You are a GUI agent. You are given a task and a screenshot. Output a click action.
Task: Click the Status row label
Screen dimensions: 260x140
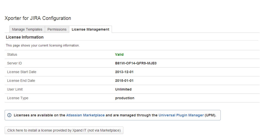[x=12, y=54]
